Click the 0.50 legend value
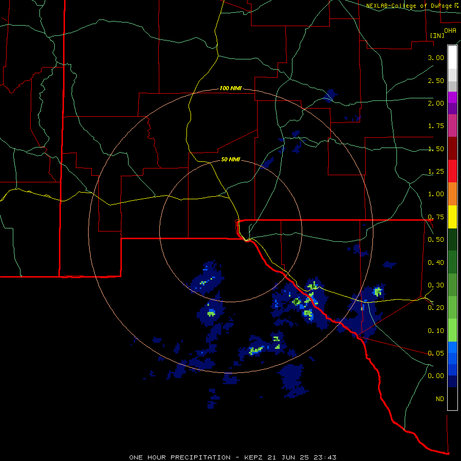Screen dimensions: 461x461 [436, 240]
